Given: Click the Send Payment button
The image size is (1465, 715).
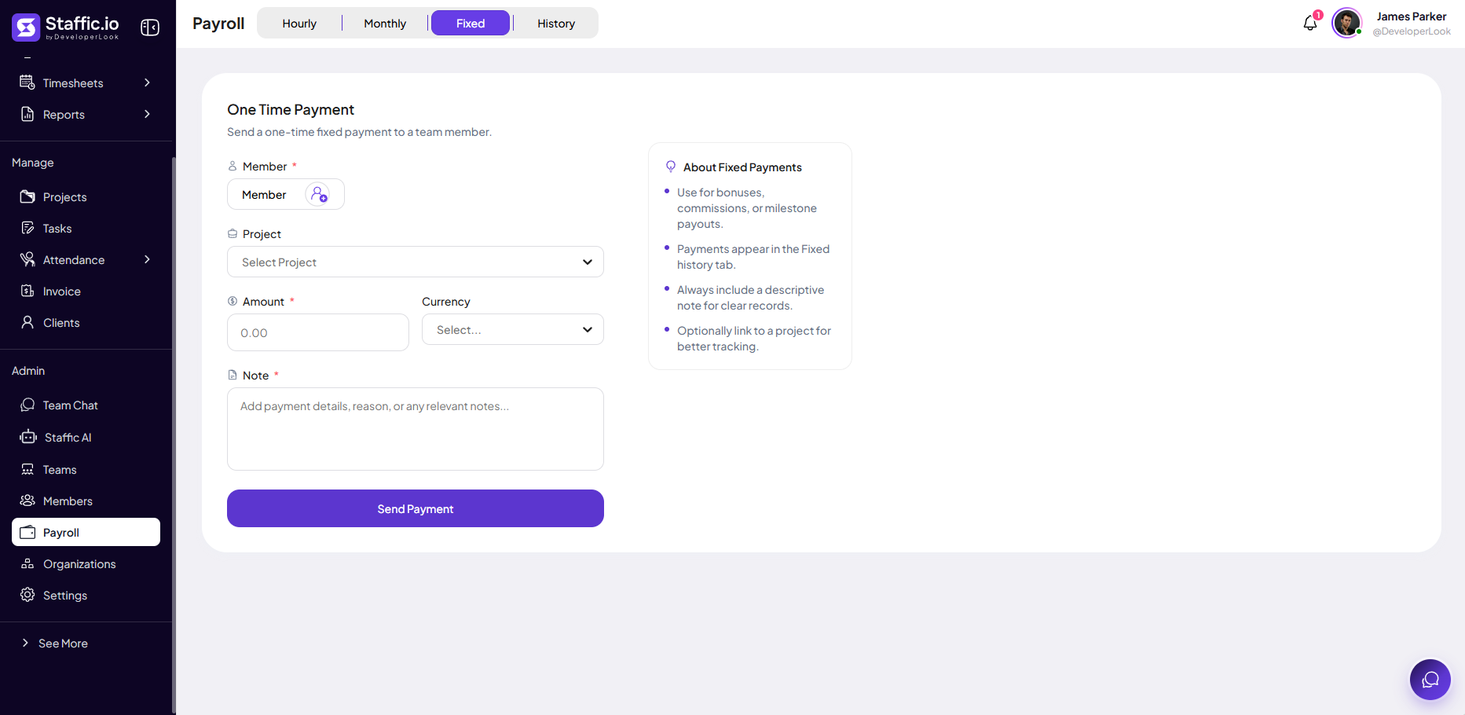Looking at the screenshot, I should (415, 508).
